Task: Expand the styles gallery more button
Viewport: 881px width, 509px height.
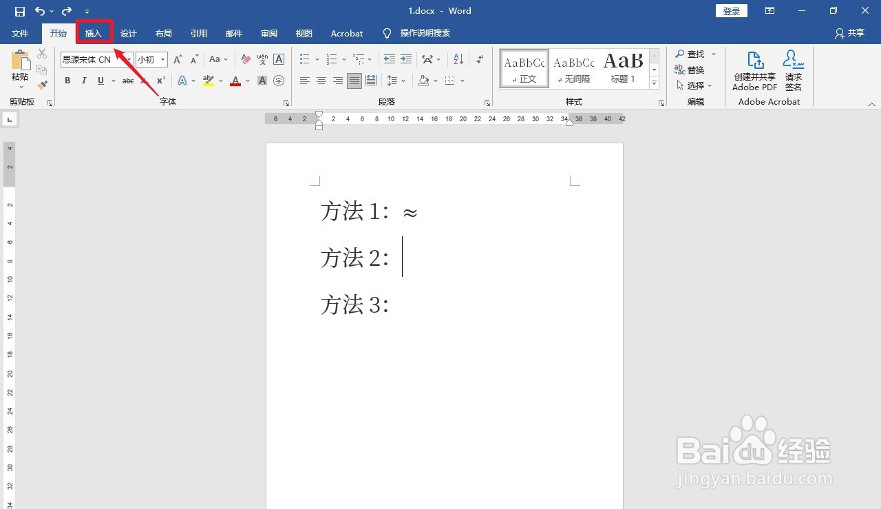Action: point(655,83)
